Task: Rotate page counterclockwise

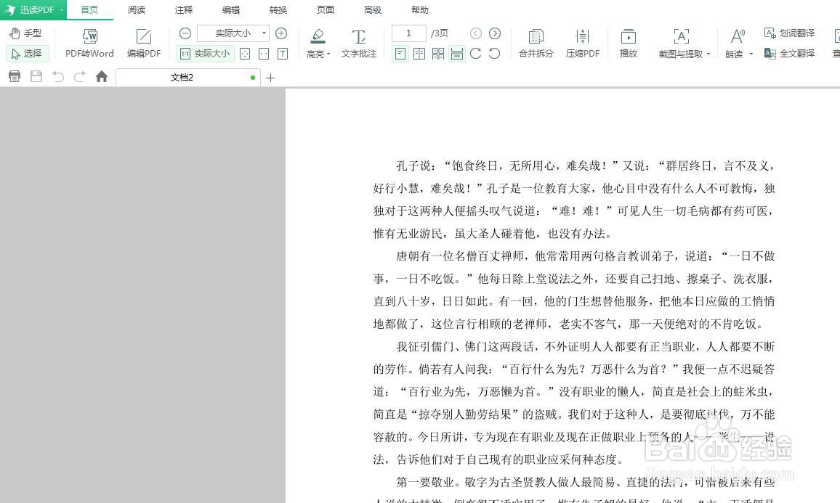Action: click(x=495, y=54)
